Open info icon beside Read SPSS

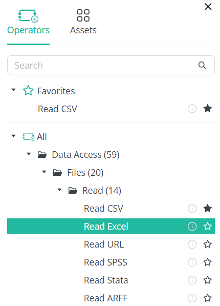coord(192,262)
